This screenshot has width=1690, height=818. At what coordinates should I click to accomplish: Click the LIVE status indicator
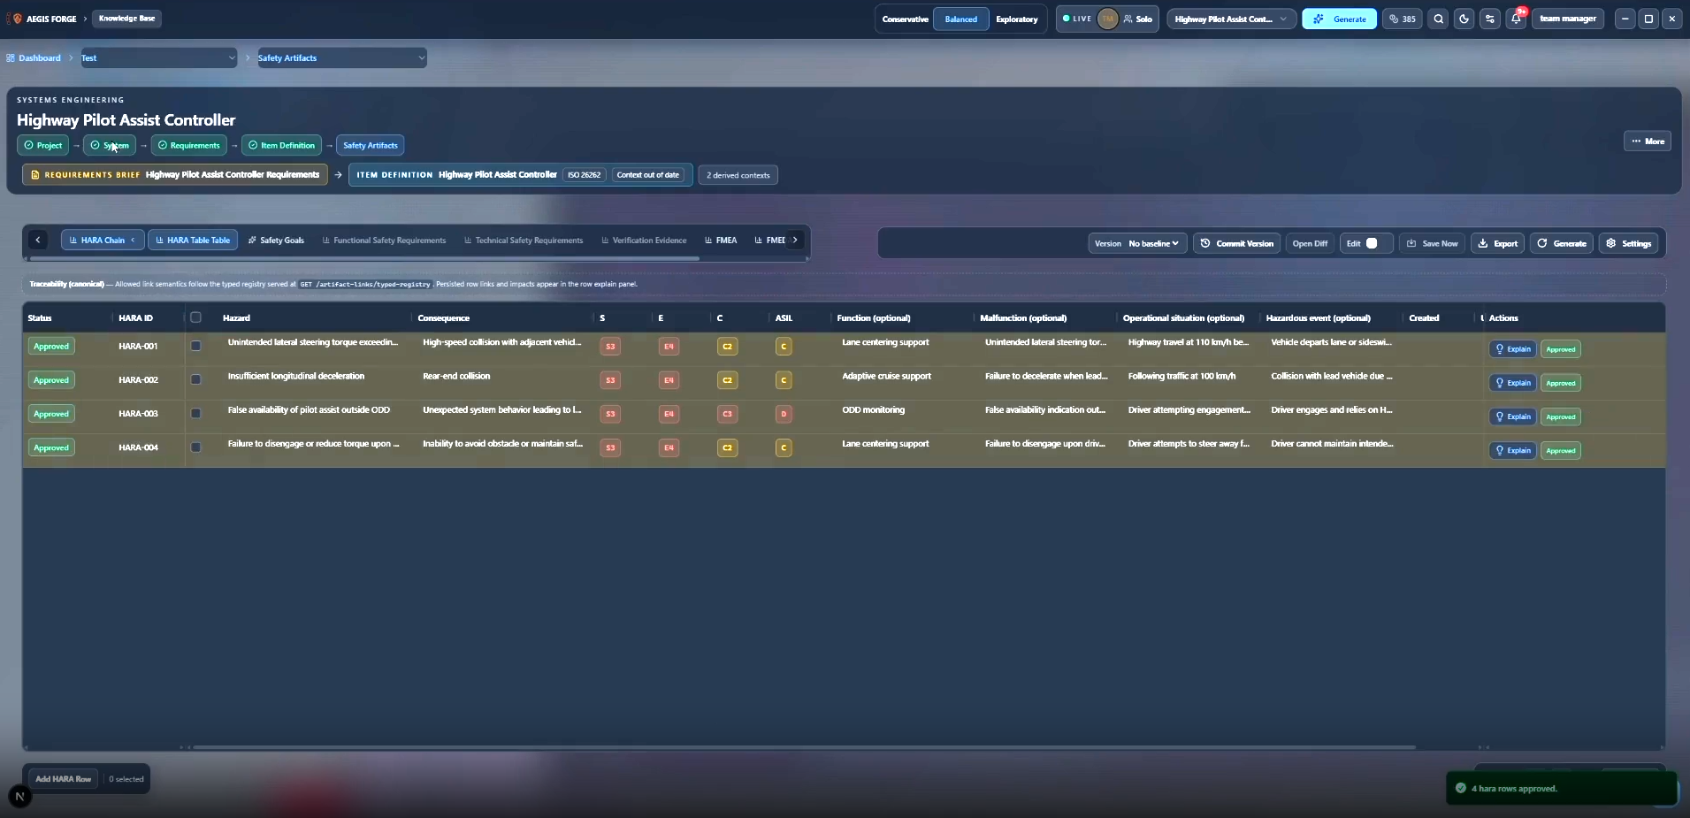[1077, 19]
